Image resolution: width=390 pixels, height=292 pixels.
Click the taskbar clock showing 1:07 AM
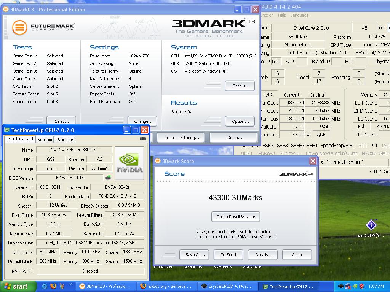point(376,286)
